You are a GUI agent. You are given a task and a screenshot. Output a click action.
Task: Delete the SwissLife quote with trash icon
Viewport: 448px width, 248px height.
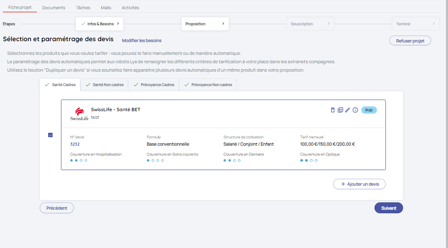tap(332, 110)
